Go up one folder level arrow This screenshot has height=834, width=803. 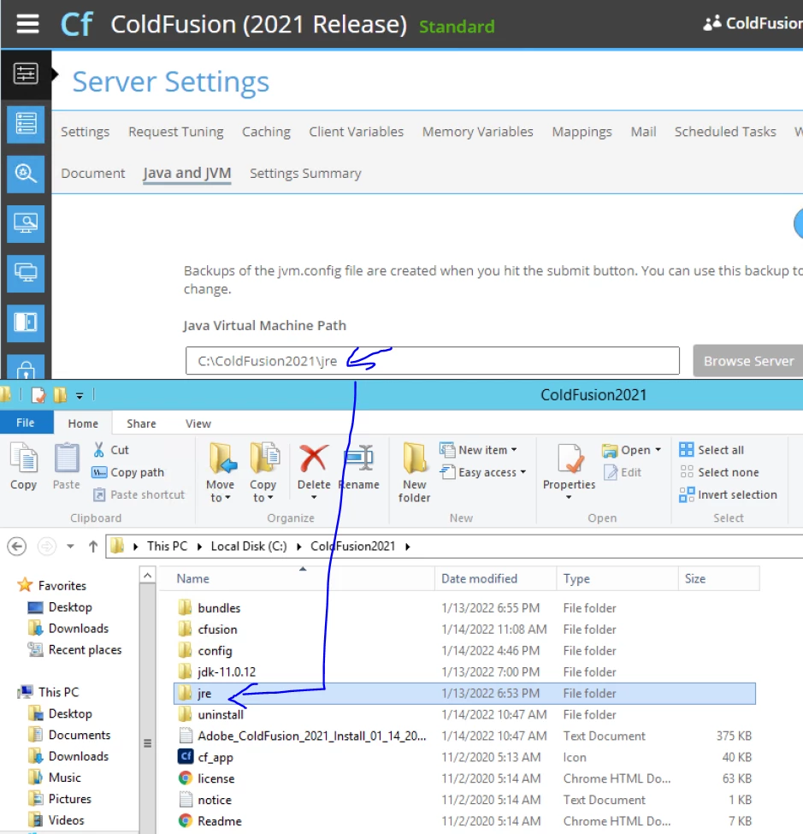(x=93, y=547)
